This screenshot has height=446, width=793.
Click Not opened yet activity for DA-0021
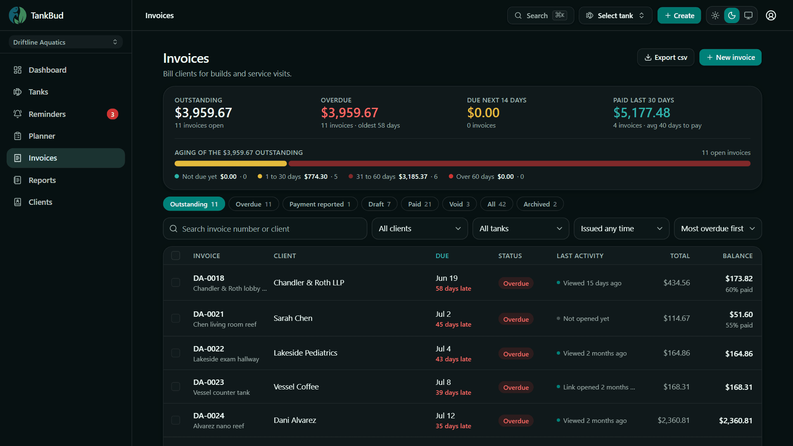586,318
